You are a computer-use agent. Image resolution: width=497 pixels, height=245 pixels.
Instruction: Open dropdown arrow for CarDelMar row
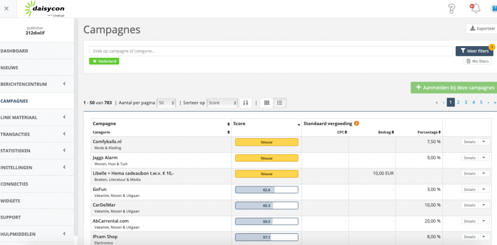point(483,205)
